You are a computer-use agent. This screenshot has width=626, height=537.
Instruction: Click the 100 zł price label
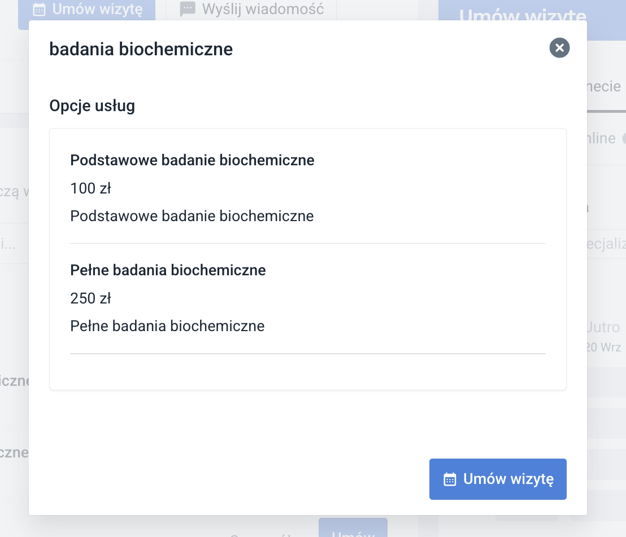point(90,188)
